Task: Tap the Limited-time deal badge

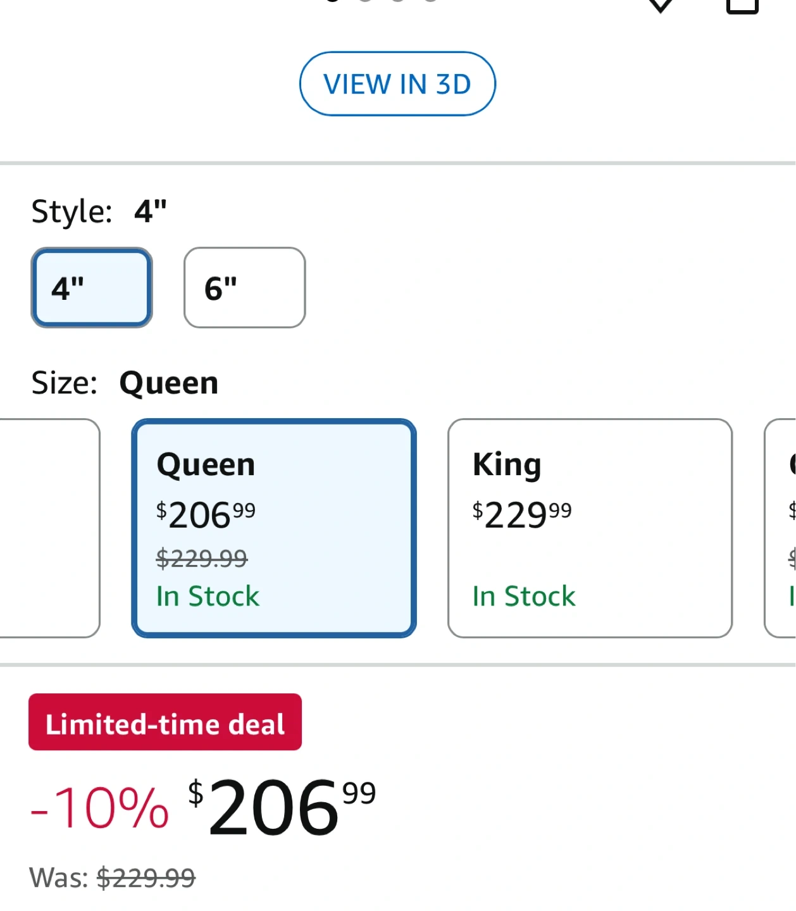Action: (x=165, y=722)
